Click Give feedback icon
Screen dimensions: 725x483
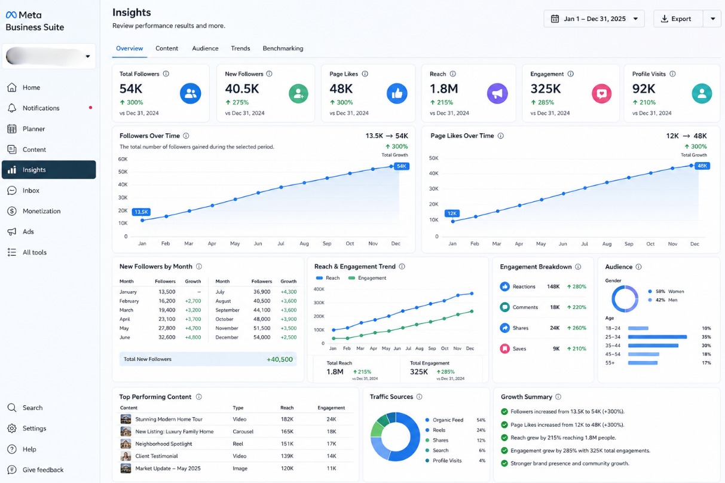pyautogui.click(x=11, y=470)
